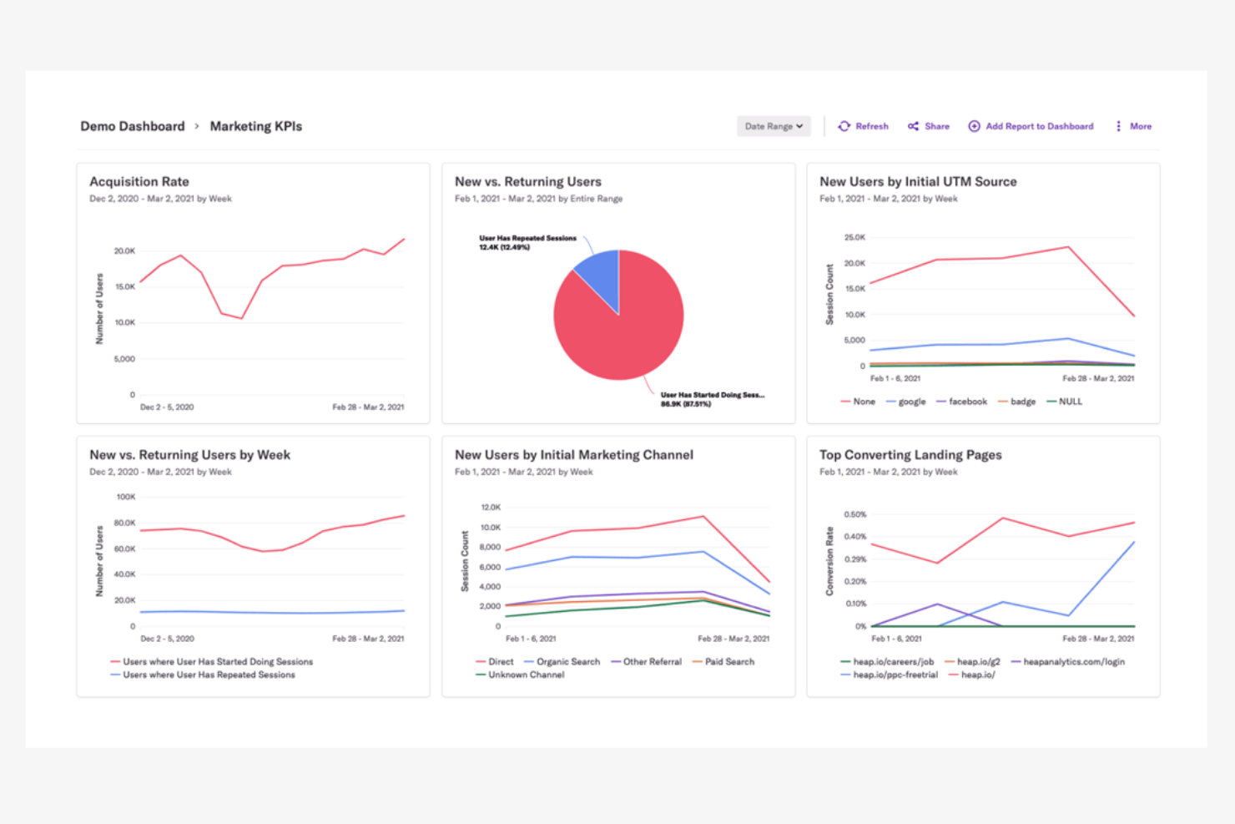Click 'by Entire Range' subtitle under pie chart
The image size is (1235, 824).
pos(591,199)
